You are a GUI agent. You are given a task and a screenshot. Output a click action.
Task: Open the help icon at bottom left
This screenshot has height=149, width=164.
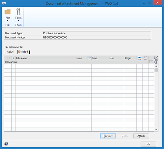tap(6, 144)
